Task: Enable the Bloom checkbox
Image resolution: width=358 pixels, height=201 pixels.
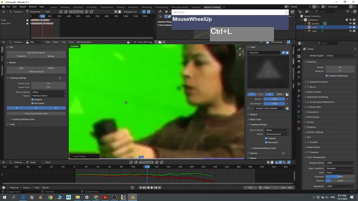Action: (308, 87)
